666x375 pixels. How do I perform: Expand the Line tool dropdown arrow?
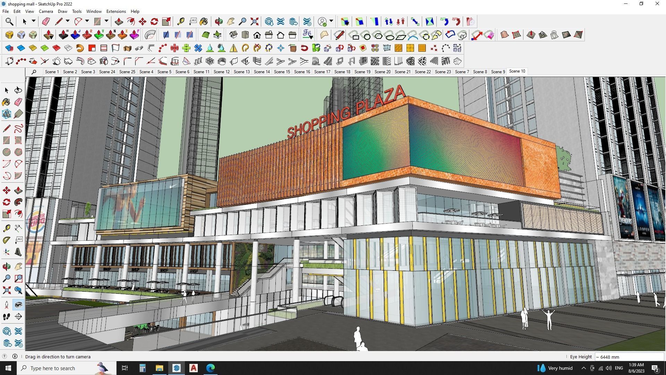pos(68,21)
